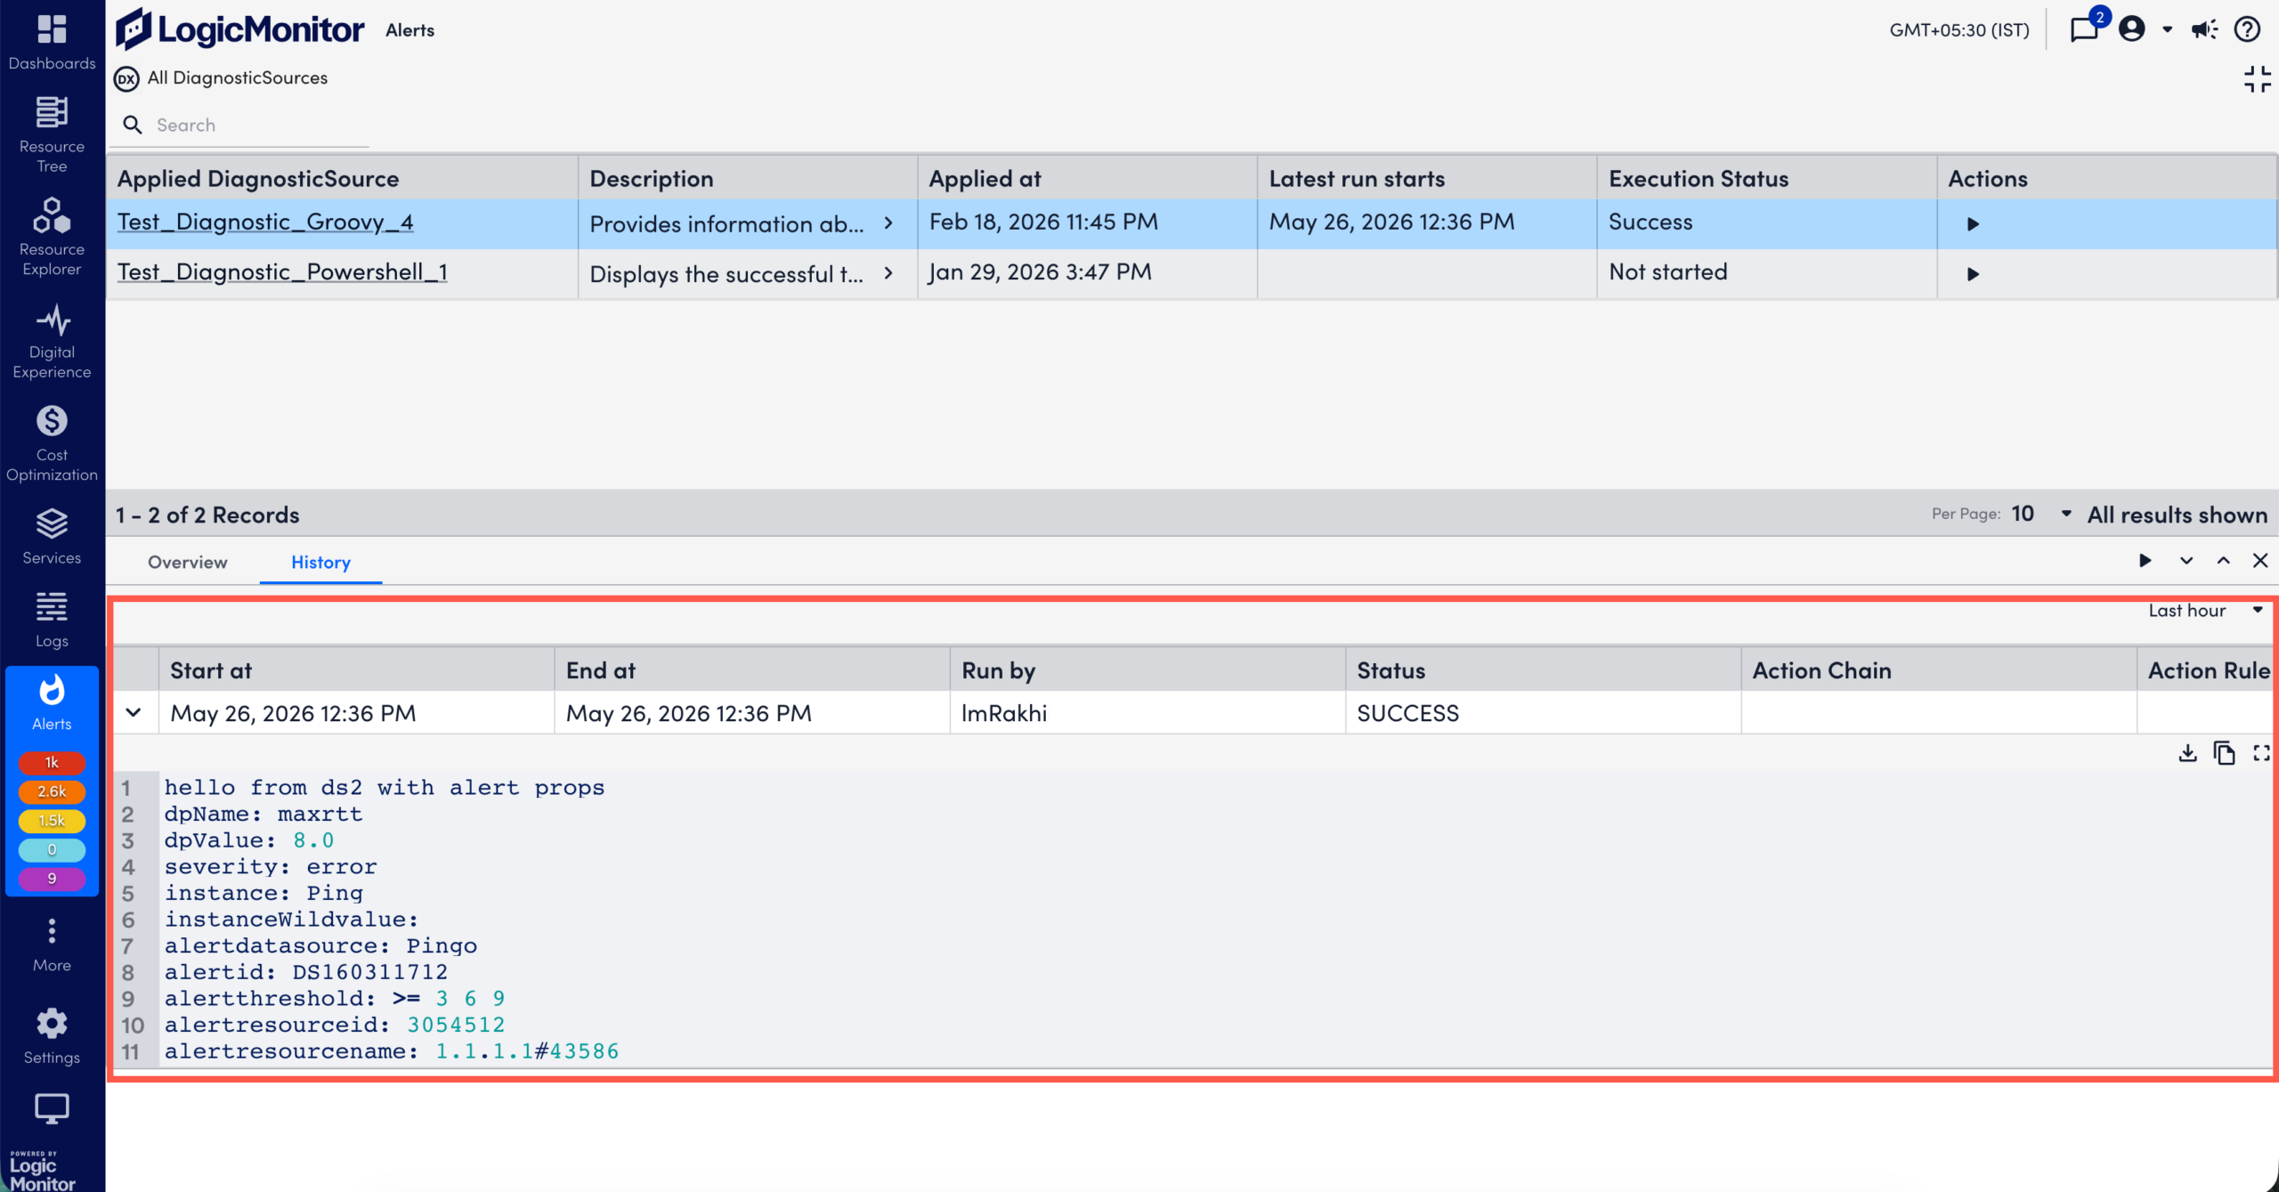Open the announcements megaphone icon
The image size is (2279, 1192).
click(2205, 29)
